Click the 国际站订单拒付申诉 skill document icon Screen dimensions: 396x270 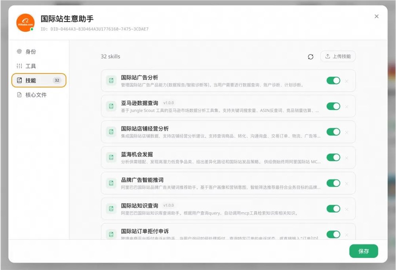point(111,234)
